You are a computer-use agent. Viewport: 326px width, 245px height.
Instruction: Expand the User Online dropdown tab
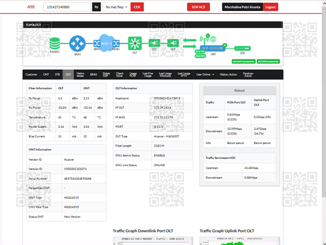click(205, 74)
